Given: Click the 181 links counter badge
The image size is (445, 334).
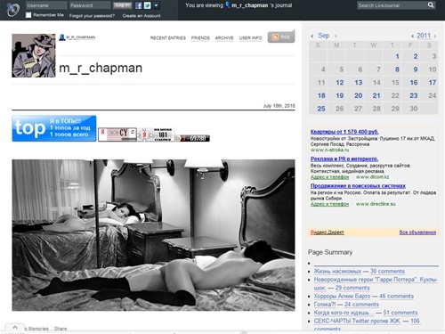Looking at the screenshot, I should 157,134.
